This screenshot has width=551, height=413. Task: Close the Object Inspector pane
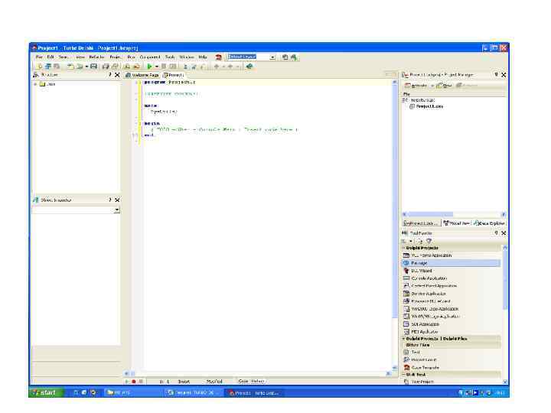pyautogui.click(x=117, y=200)
